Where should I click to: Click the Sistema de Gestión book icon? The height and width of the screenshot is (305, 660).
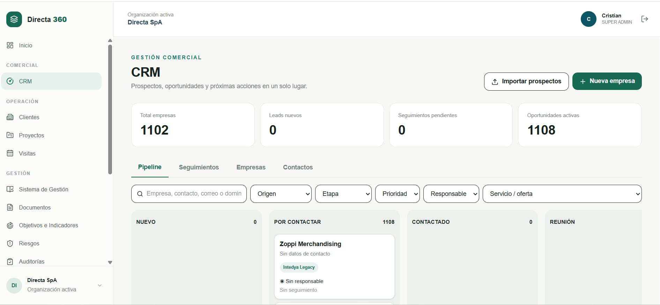10,189
